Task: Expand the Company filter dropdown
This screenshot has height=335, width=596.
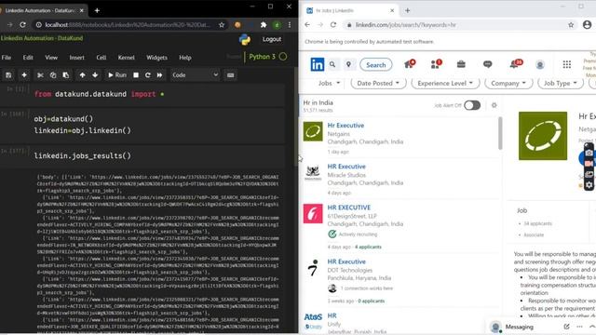Action: [x=508, y=83]
